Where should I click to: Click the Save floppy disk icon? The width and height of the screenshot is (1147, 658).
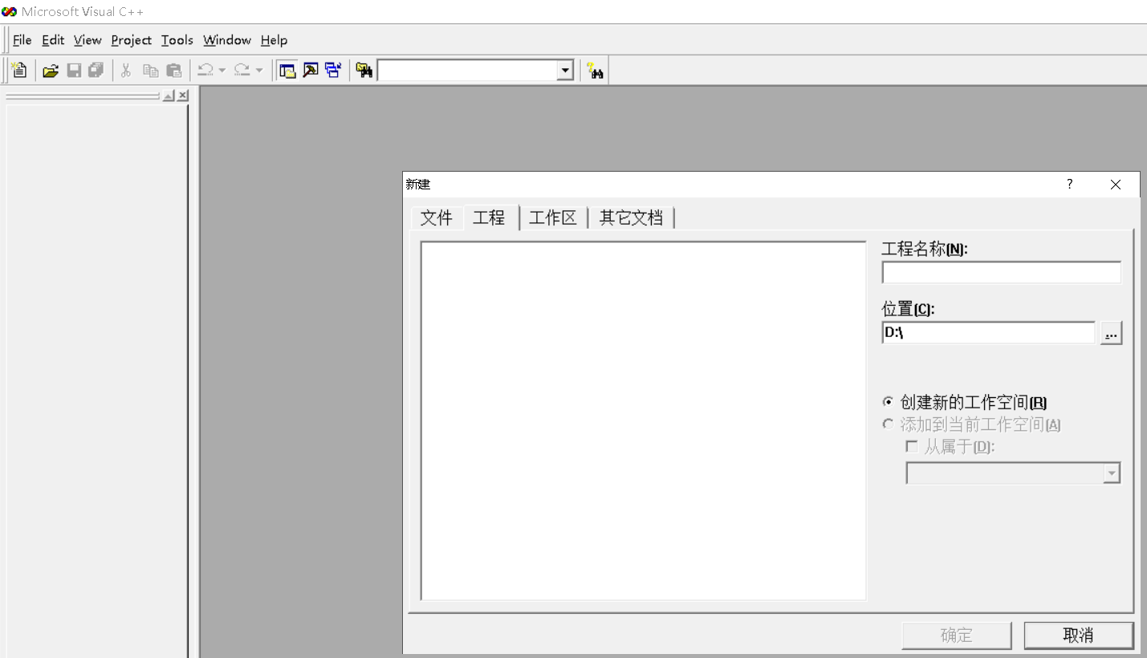(x=74, y=71)
